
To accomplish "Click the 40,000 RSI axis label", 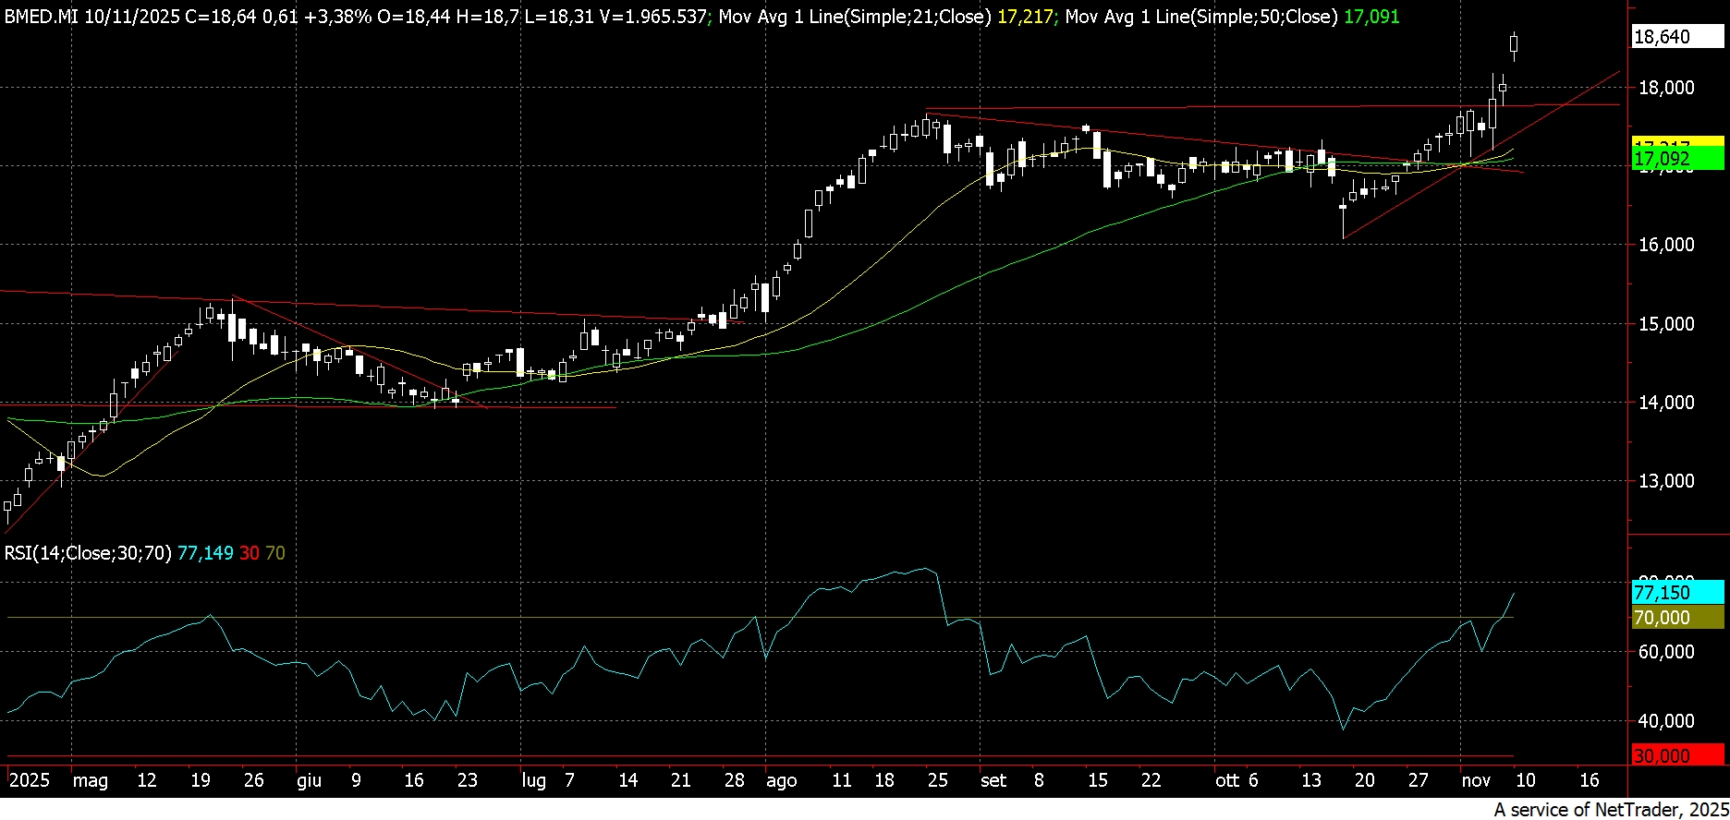I will coord(1665,721).
